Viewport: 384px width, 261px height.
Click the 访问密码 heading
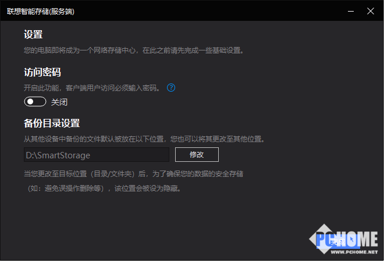tap(42, 72)
